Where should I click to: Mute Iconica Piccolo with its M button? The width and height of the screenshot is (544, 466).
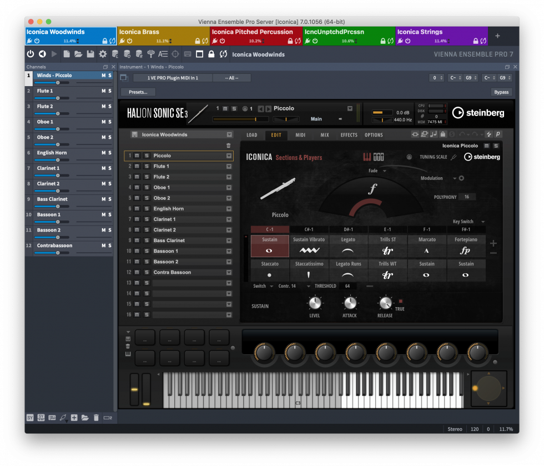tap(486, 146)
